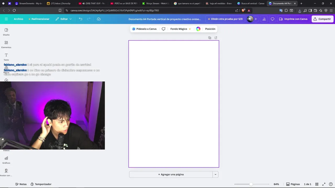The width and height of the screenshot is (335, 188).
Task: Close the Documento A4 Portada tab
Action: click(295, 3)
